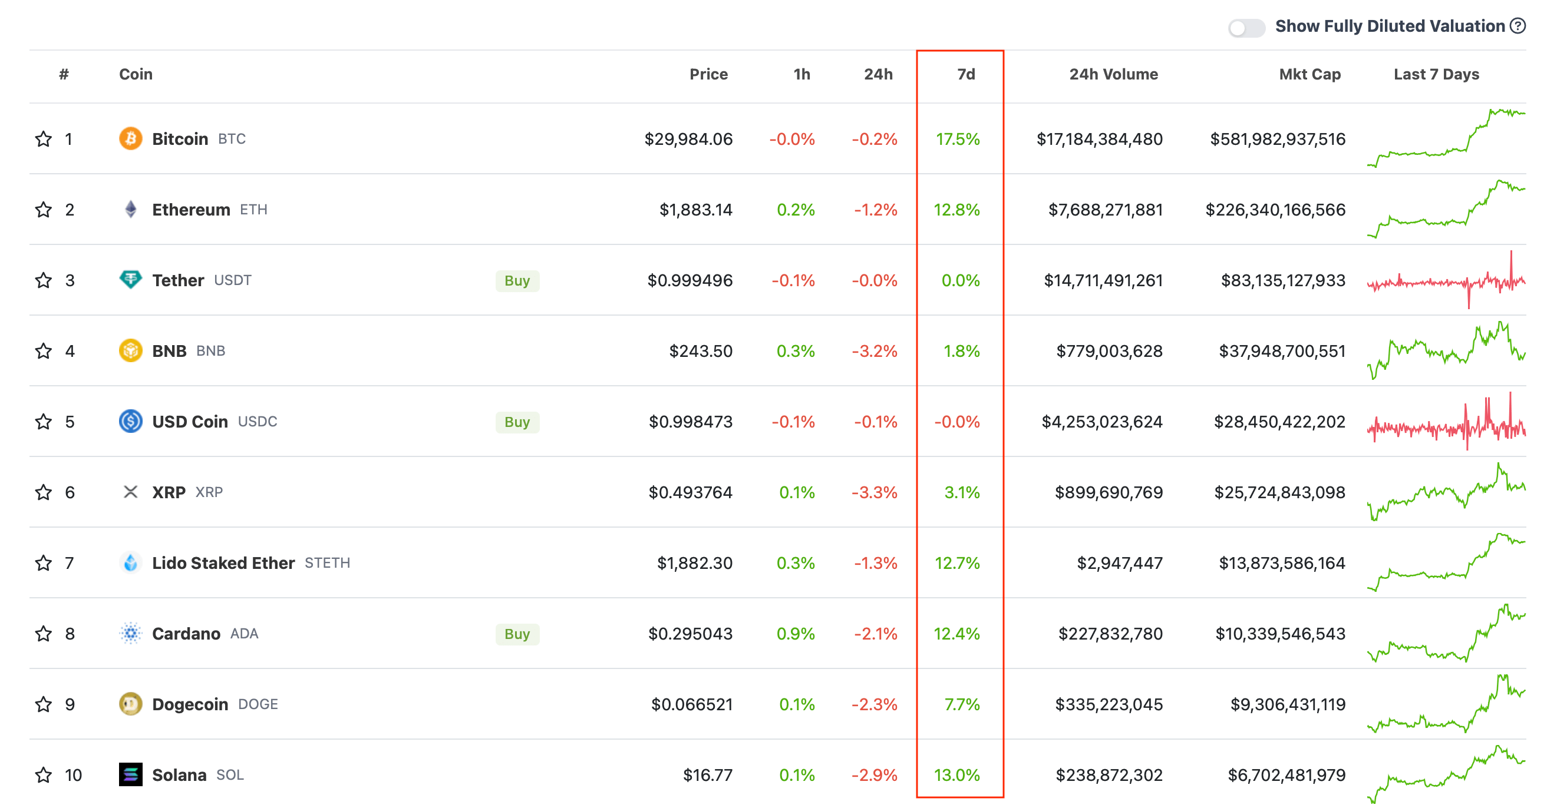1557x808 pixels.
Task: Click the Bitcoin coin logo
Action: tap(131, 139)
